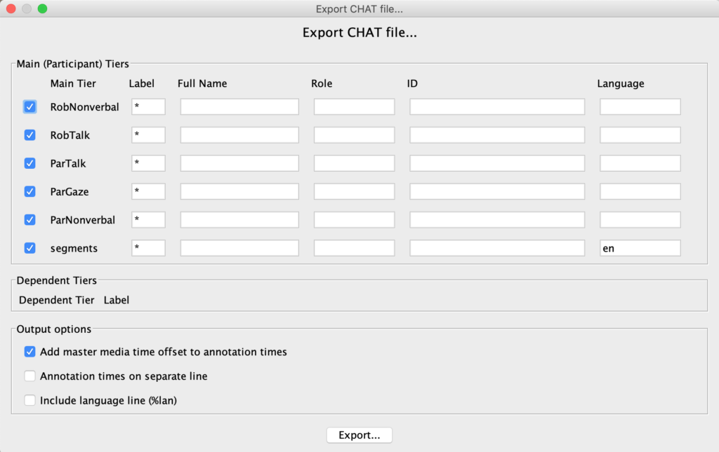719x452 pixels.
Task: Deselect the ParNonverbal tier checkbox
Action: (x=29, y=219)
